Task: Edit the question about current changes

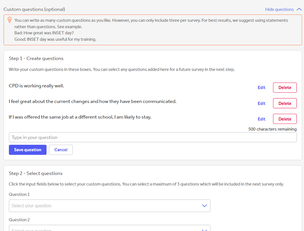Action: pyautogui.click(x=261, y=103)
